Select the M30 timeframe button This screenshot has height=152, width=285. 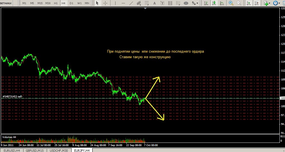pyautogui.click(x=48, y=3)
